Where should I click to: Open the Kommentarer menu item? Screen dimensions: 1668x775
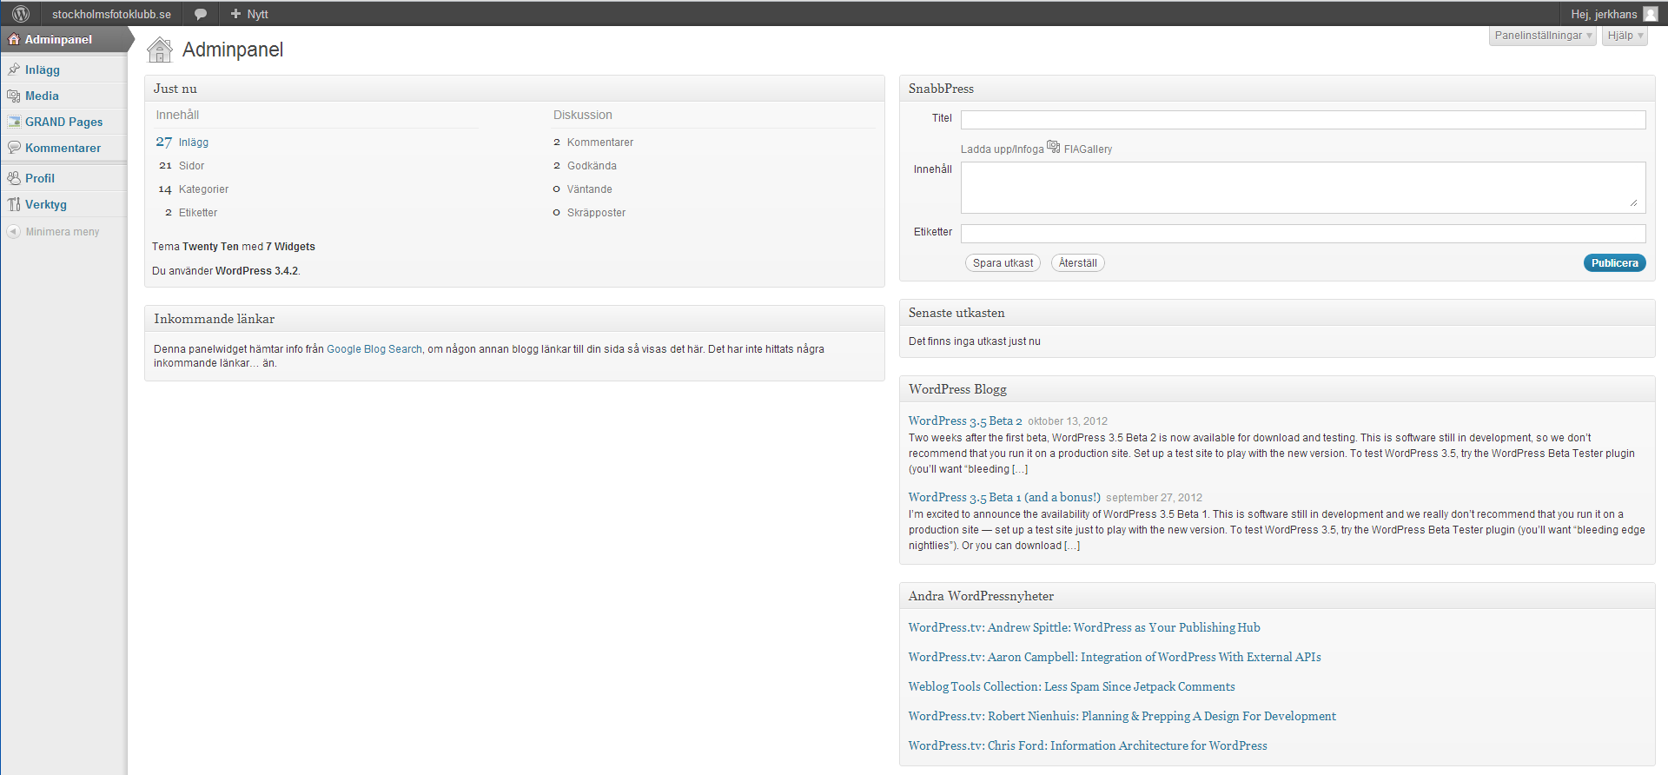click(x=63, y=148)
